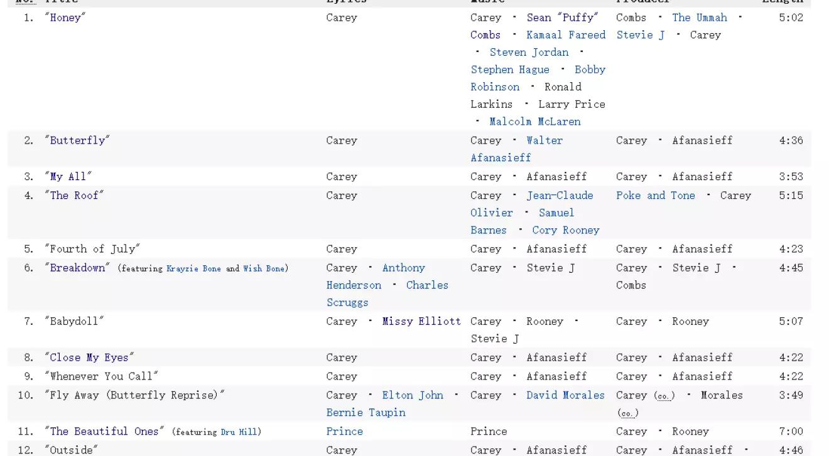Visit the Elton John link
829x456 pixels.
pyautogui.click(x=413, y=395)
